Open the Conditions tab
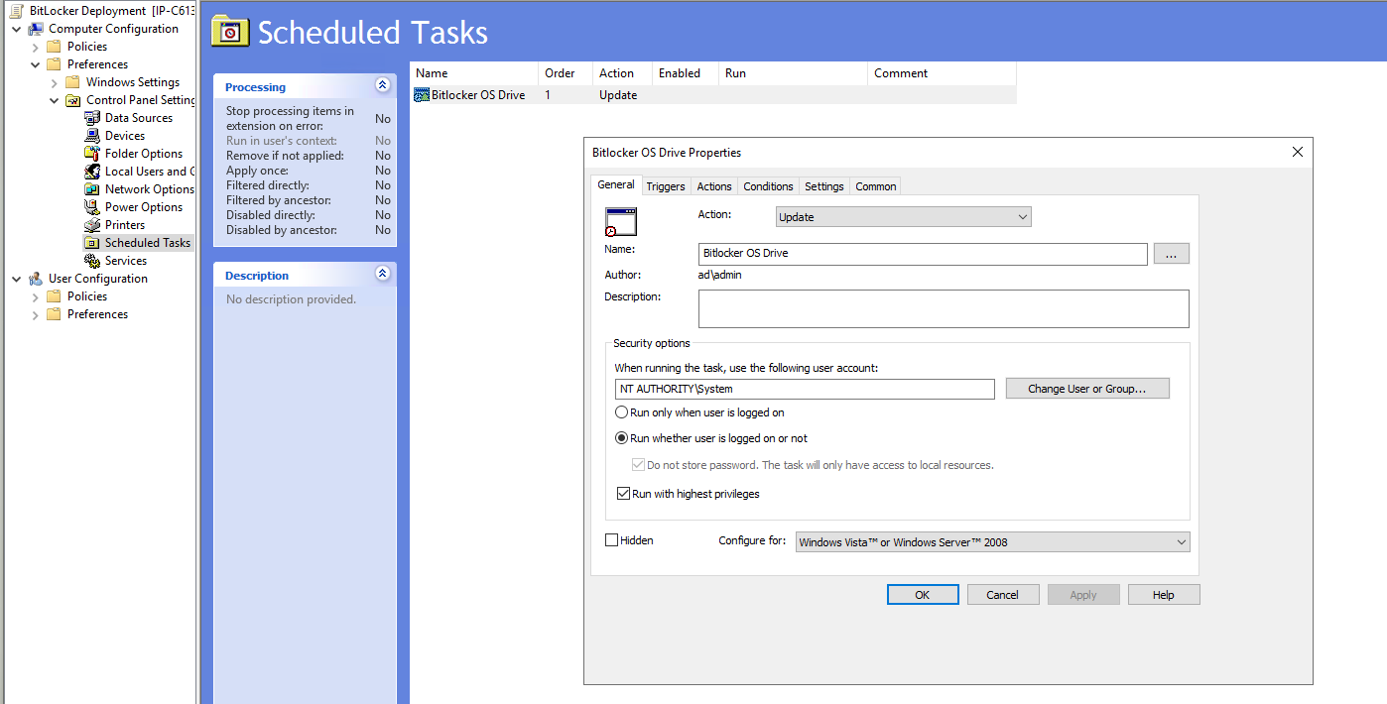This screenshot has height=704, width=1387. (x=768, y=186)
